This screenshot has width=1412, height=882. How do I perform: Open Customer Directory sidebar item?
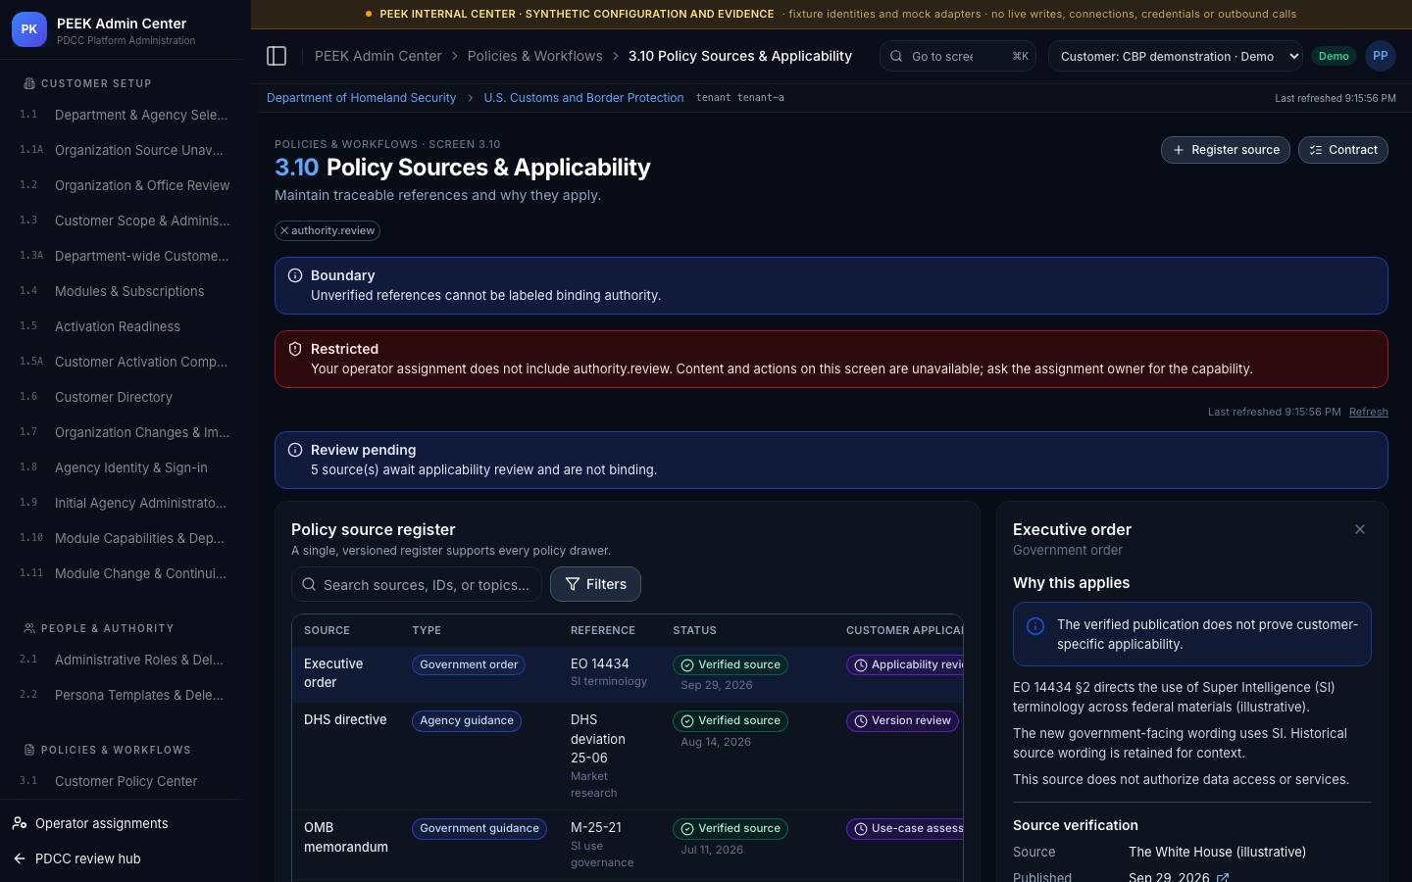pyautogui.click(x=126, y=397)
